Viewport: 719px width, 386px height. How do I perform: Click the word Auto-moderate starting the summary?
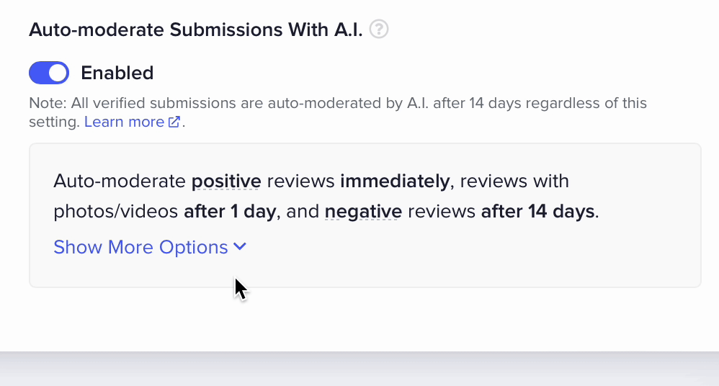(119, 181)
